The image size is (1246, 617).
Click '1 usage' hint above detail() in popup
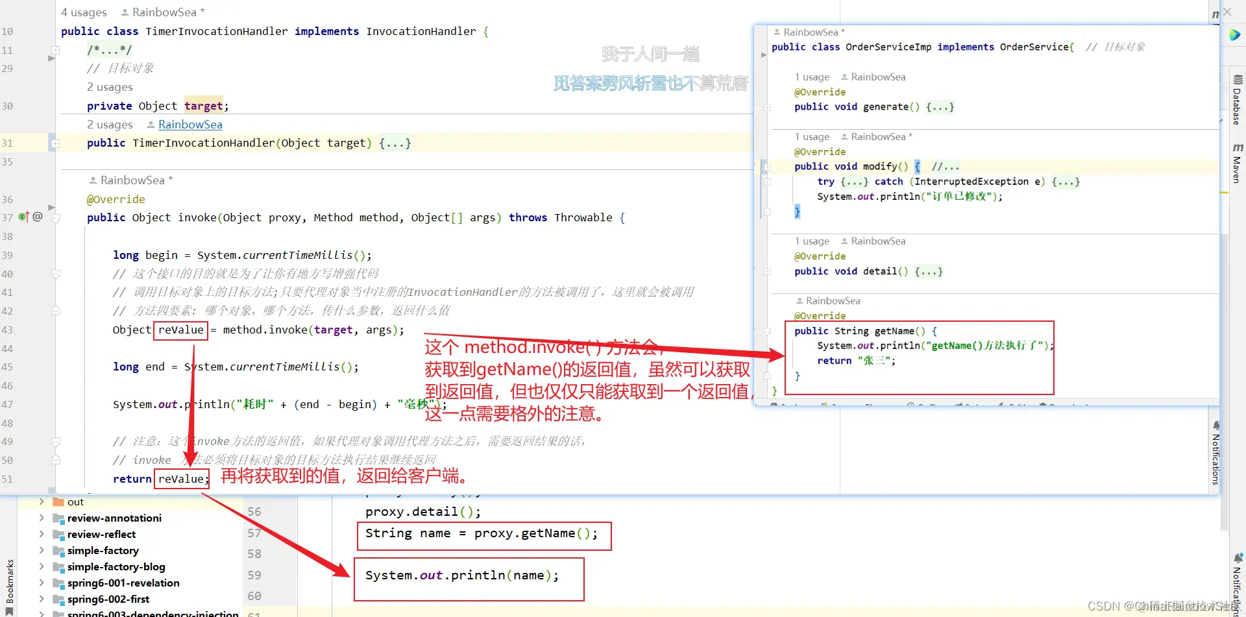click(812, 241)
